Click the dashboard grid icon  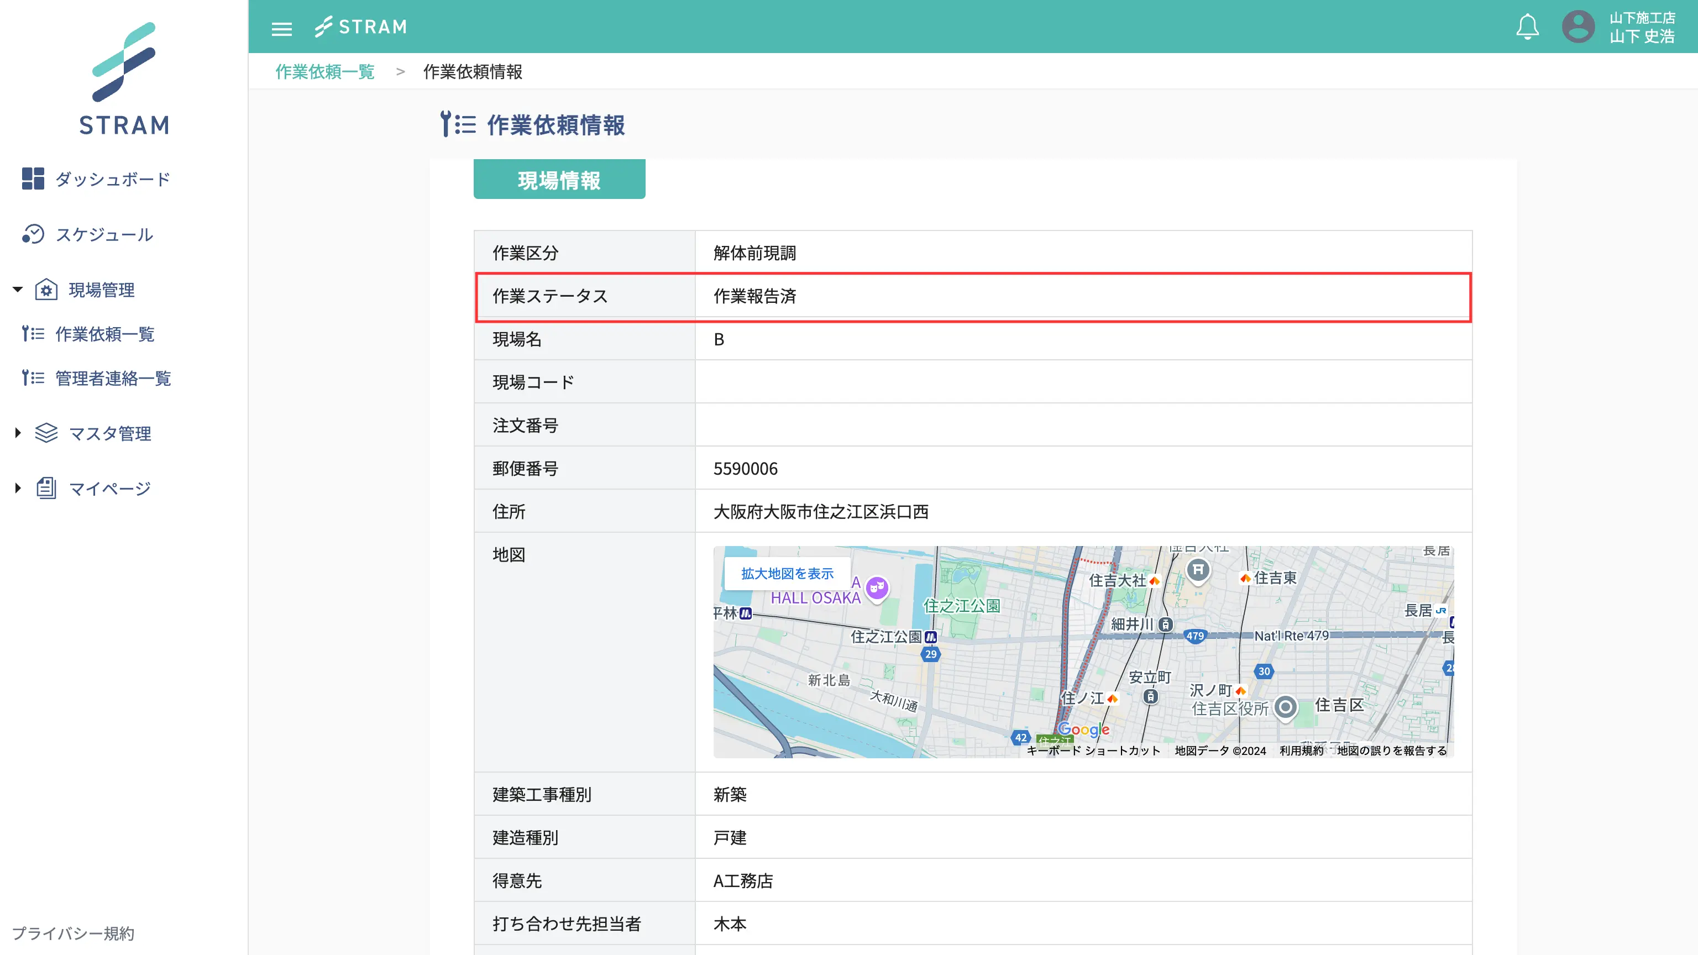[32, 179]
